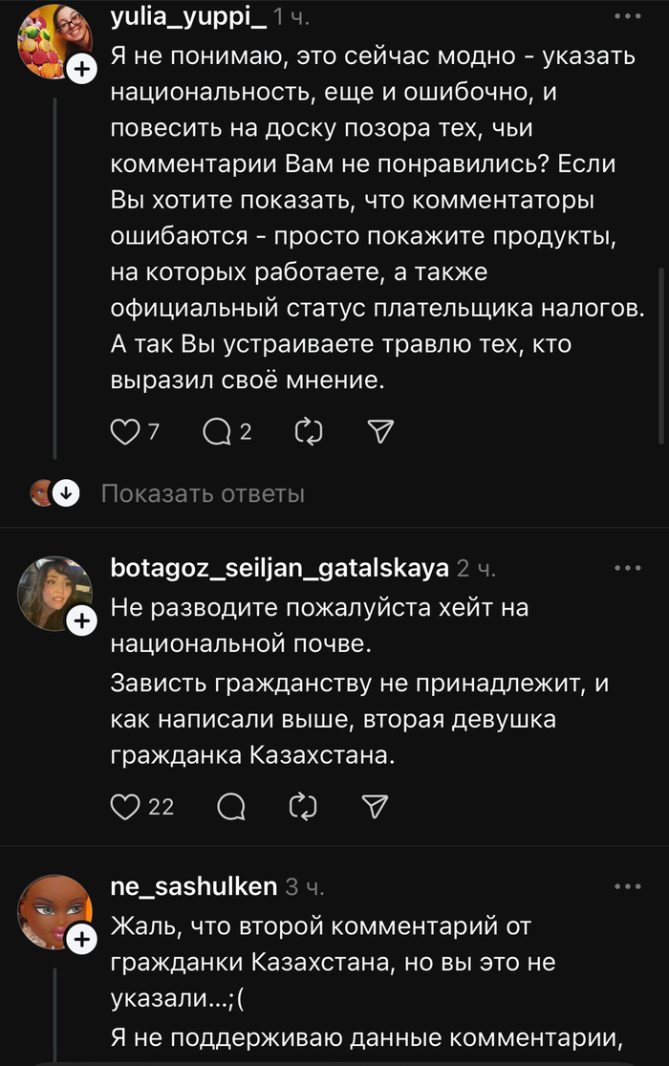Follow yulia_yuppi_ via plus badge
This screenshot has height=1066, width=669.
(x=83, y=70)
